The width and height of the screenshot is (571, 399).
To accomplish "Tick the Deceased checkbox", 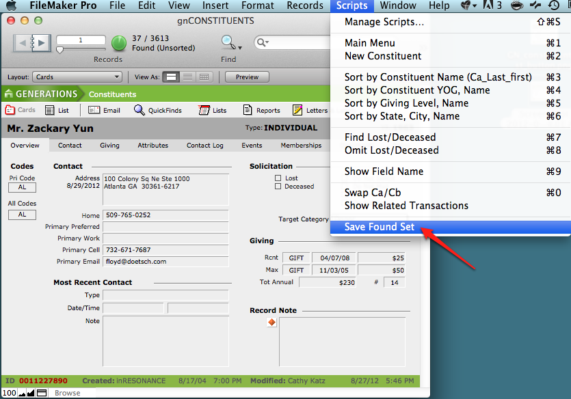I will [278, 187].
